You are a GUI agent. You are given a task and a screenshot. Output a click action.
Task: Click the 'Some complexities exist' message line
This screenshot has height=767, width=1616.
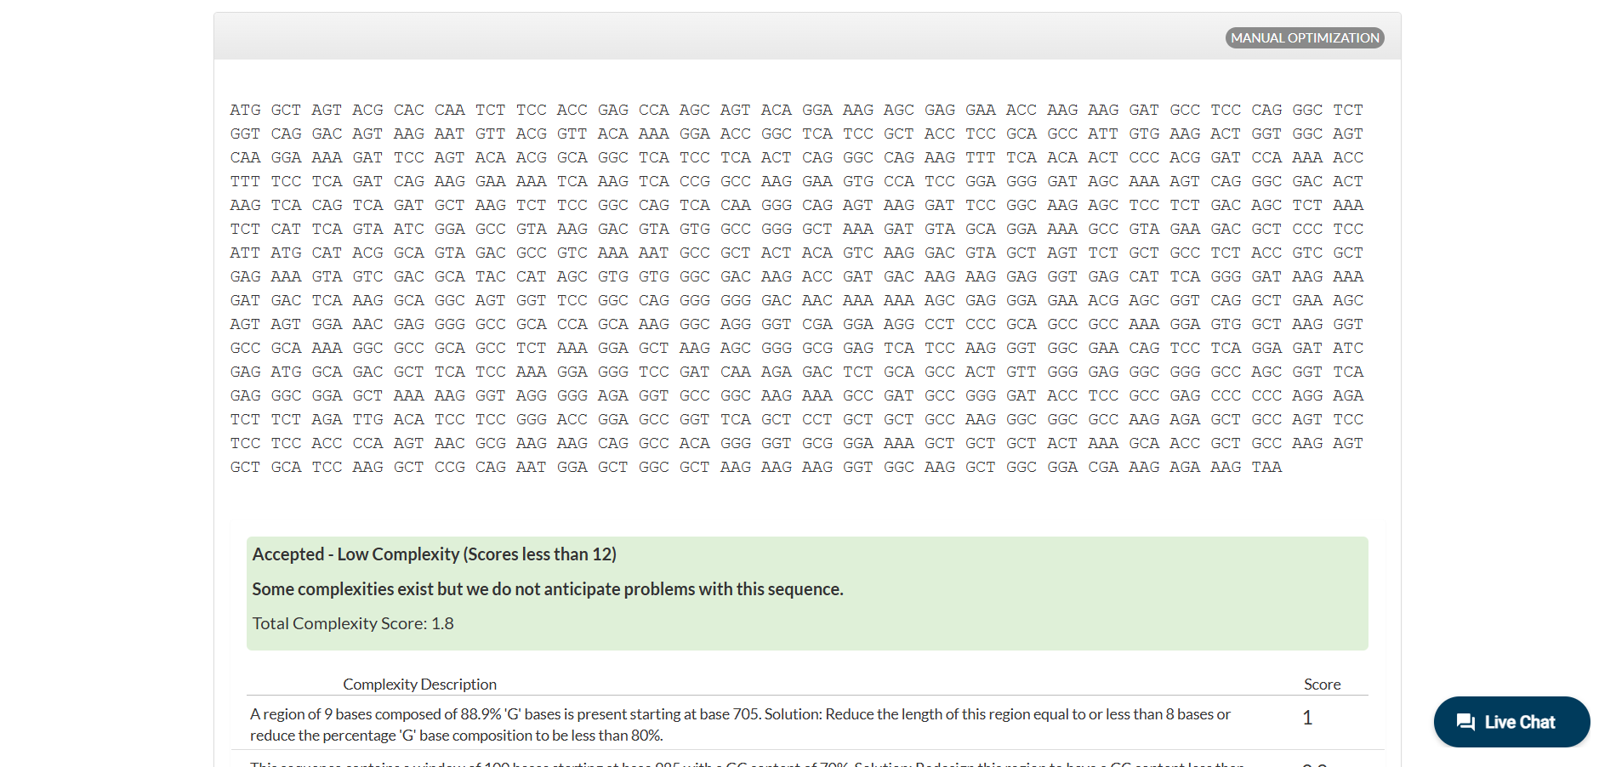pos(547,589)
